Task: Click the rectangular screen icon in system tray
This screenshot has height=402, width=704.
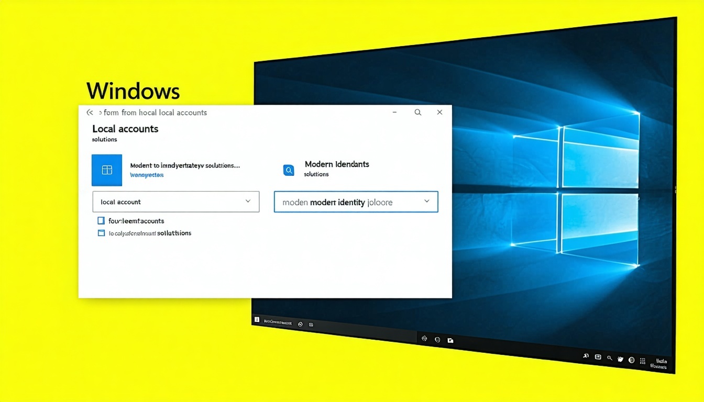Action: pyautogui.click(x=598, y=357)
